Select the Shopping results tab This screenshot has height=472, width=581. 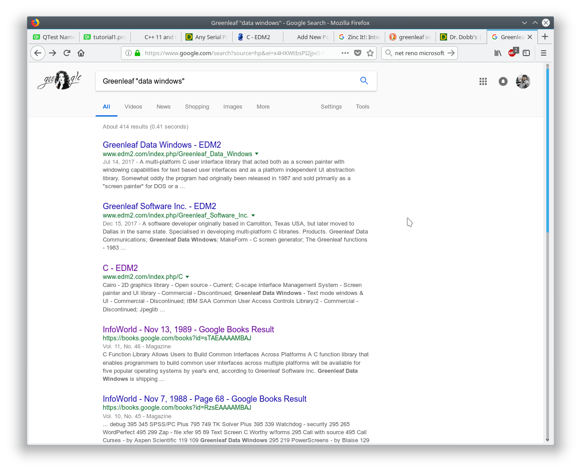coord(197,107)
